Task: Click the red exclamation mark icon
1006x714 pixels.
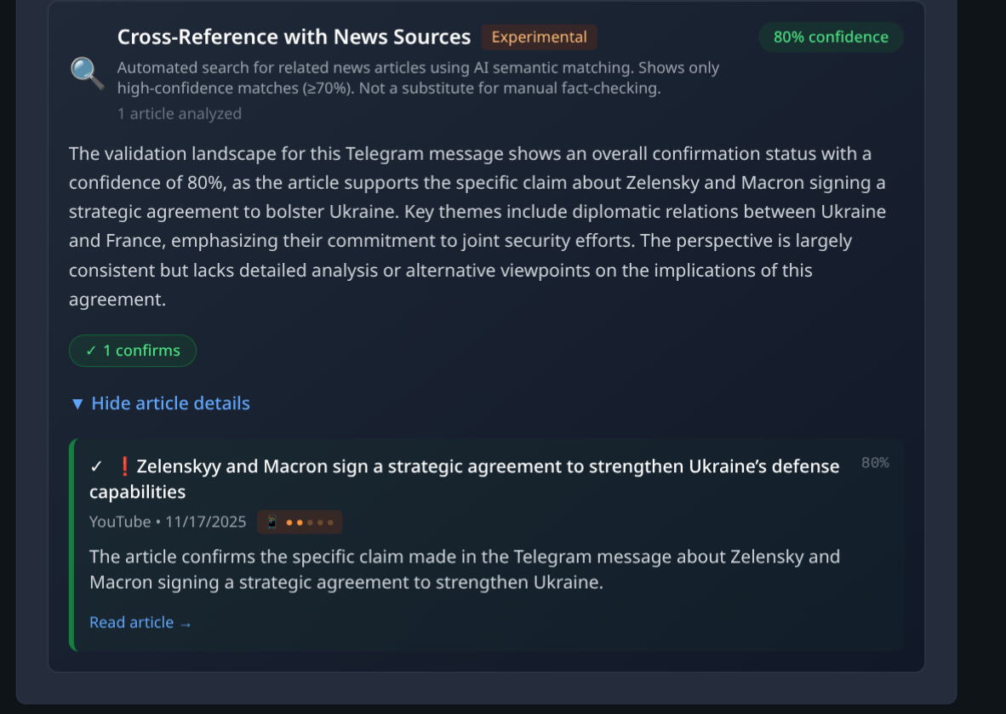Action: [124, 466]
